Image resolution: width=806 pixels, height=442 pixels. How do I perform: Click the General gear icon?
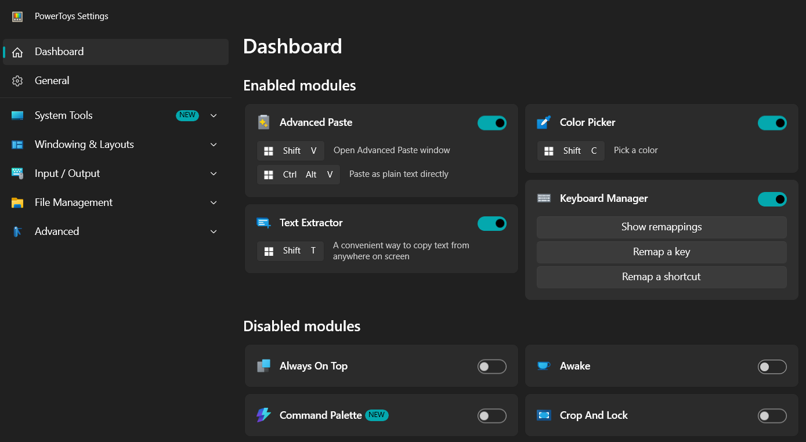pos(17,81)
